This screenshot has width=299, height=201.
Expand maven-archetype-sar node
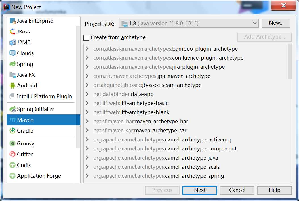[87, 130]
